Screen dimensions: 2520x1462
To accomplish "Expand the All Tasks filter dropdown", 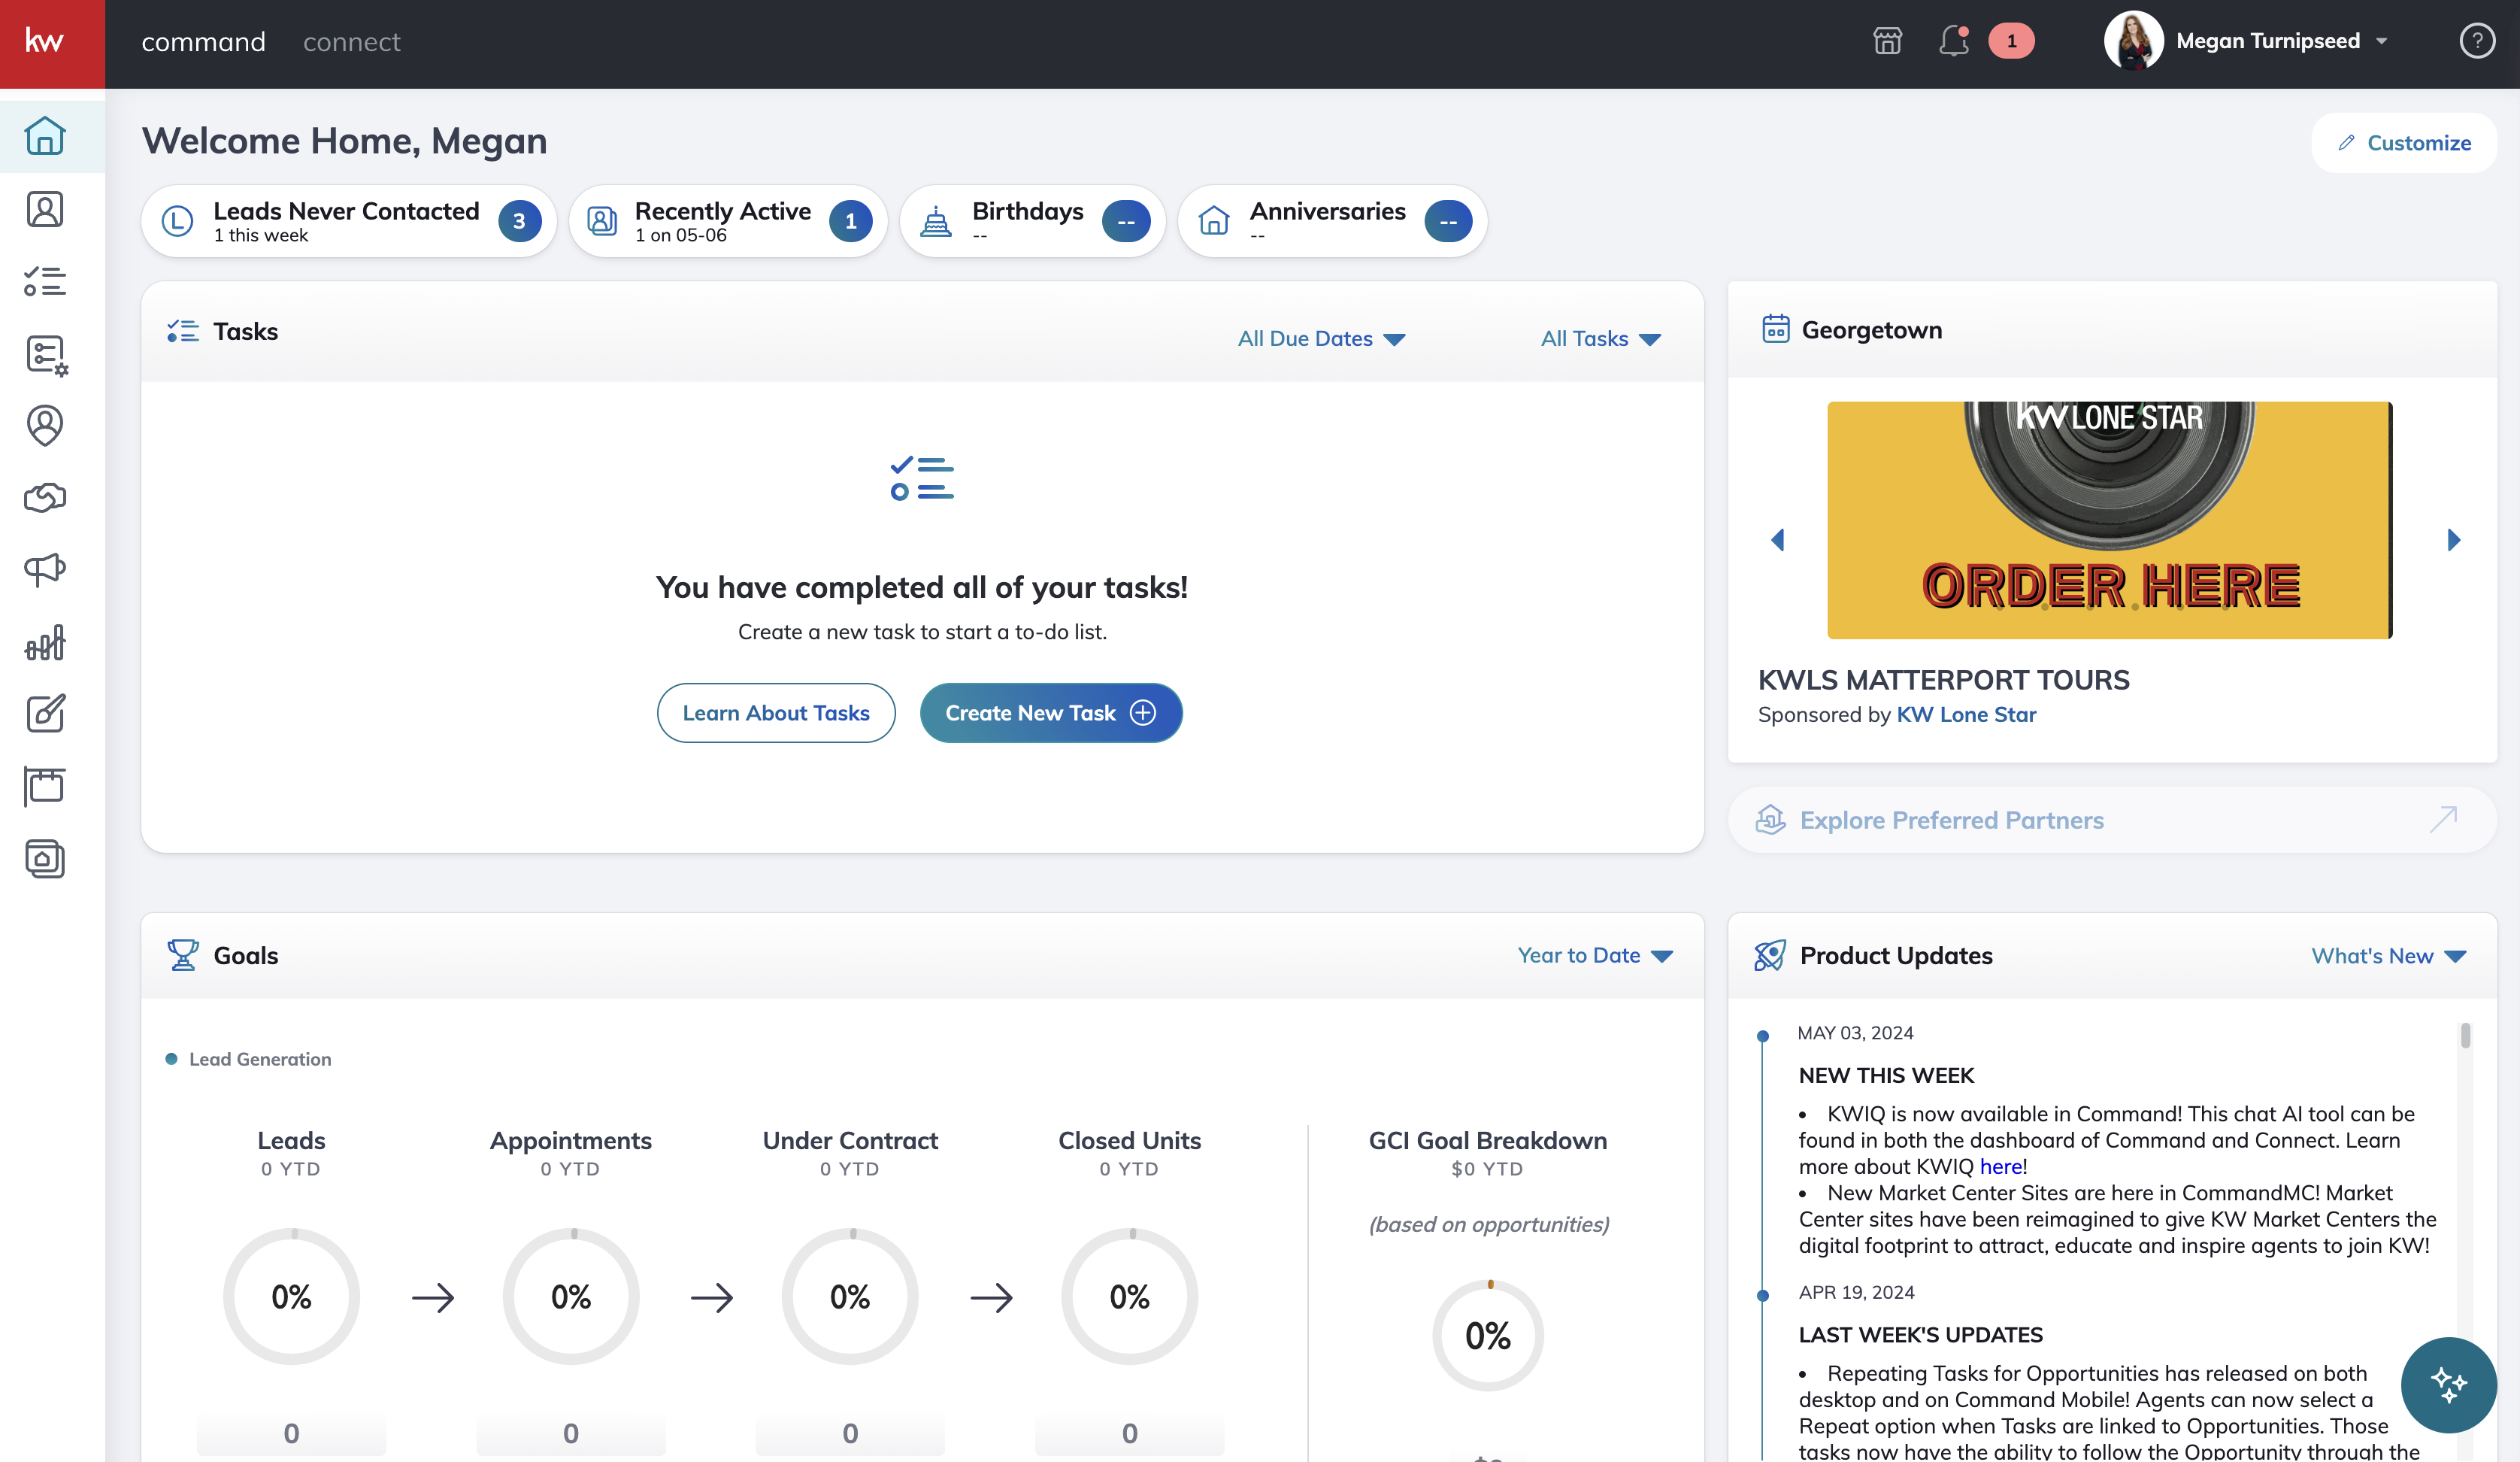I will 1601,338.
